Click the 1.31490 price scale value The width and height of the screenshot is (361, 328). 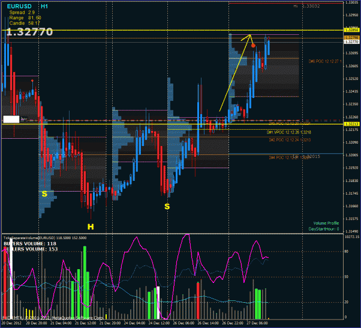point(352,231)
